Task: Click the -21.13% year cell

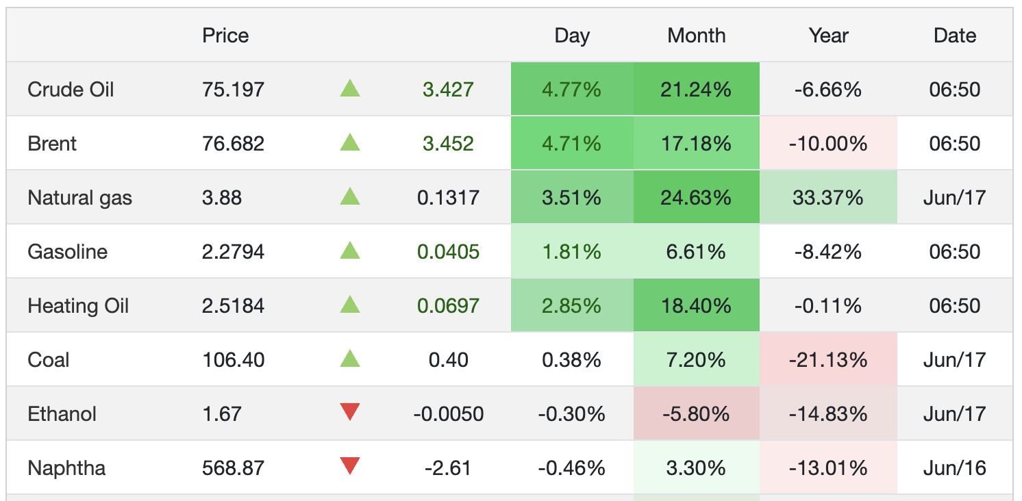Action: 828,359
